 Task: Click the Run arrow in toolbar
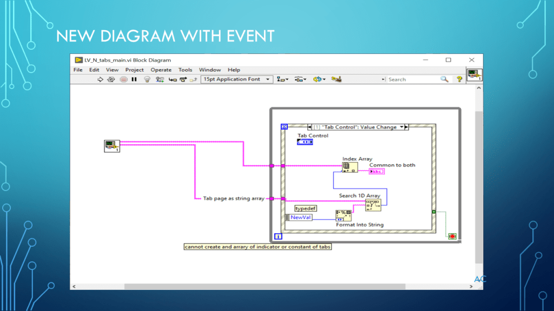coord(100,79)
